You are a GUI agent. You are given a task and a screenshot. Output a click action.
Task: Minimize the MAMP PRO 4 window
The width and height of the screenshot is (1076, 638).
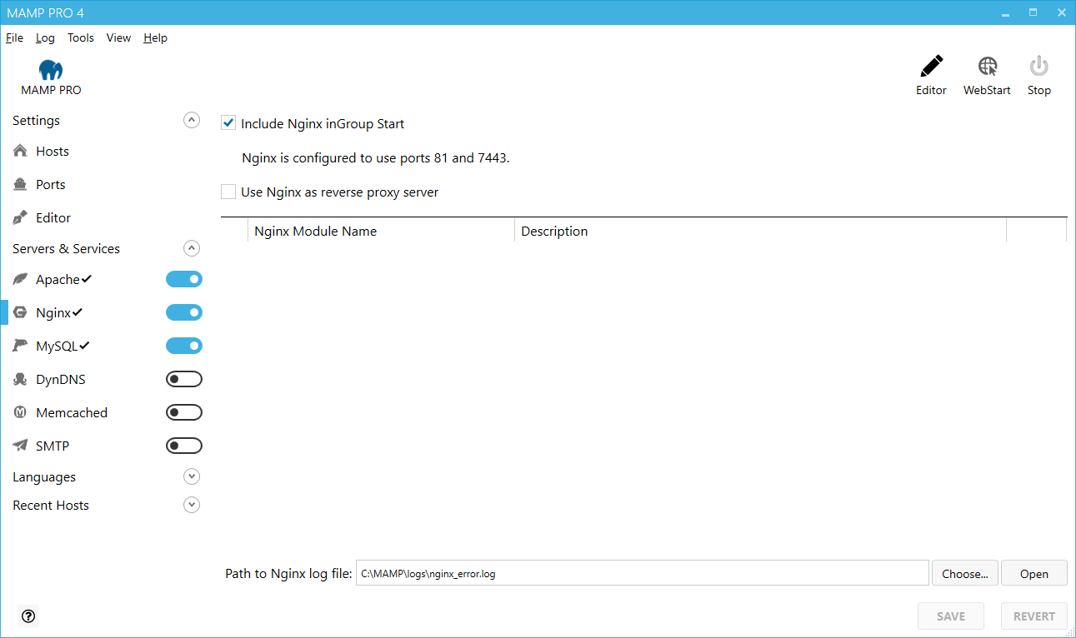(1006, 12)
